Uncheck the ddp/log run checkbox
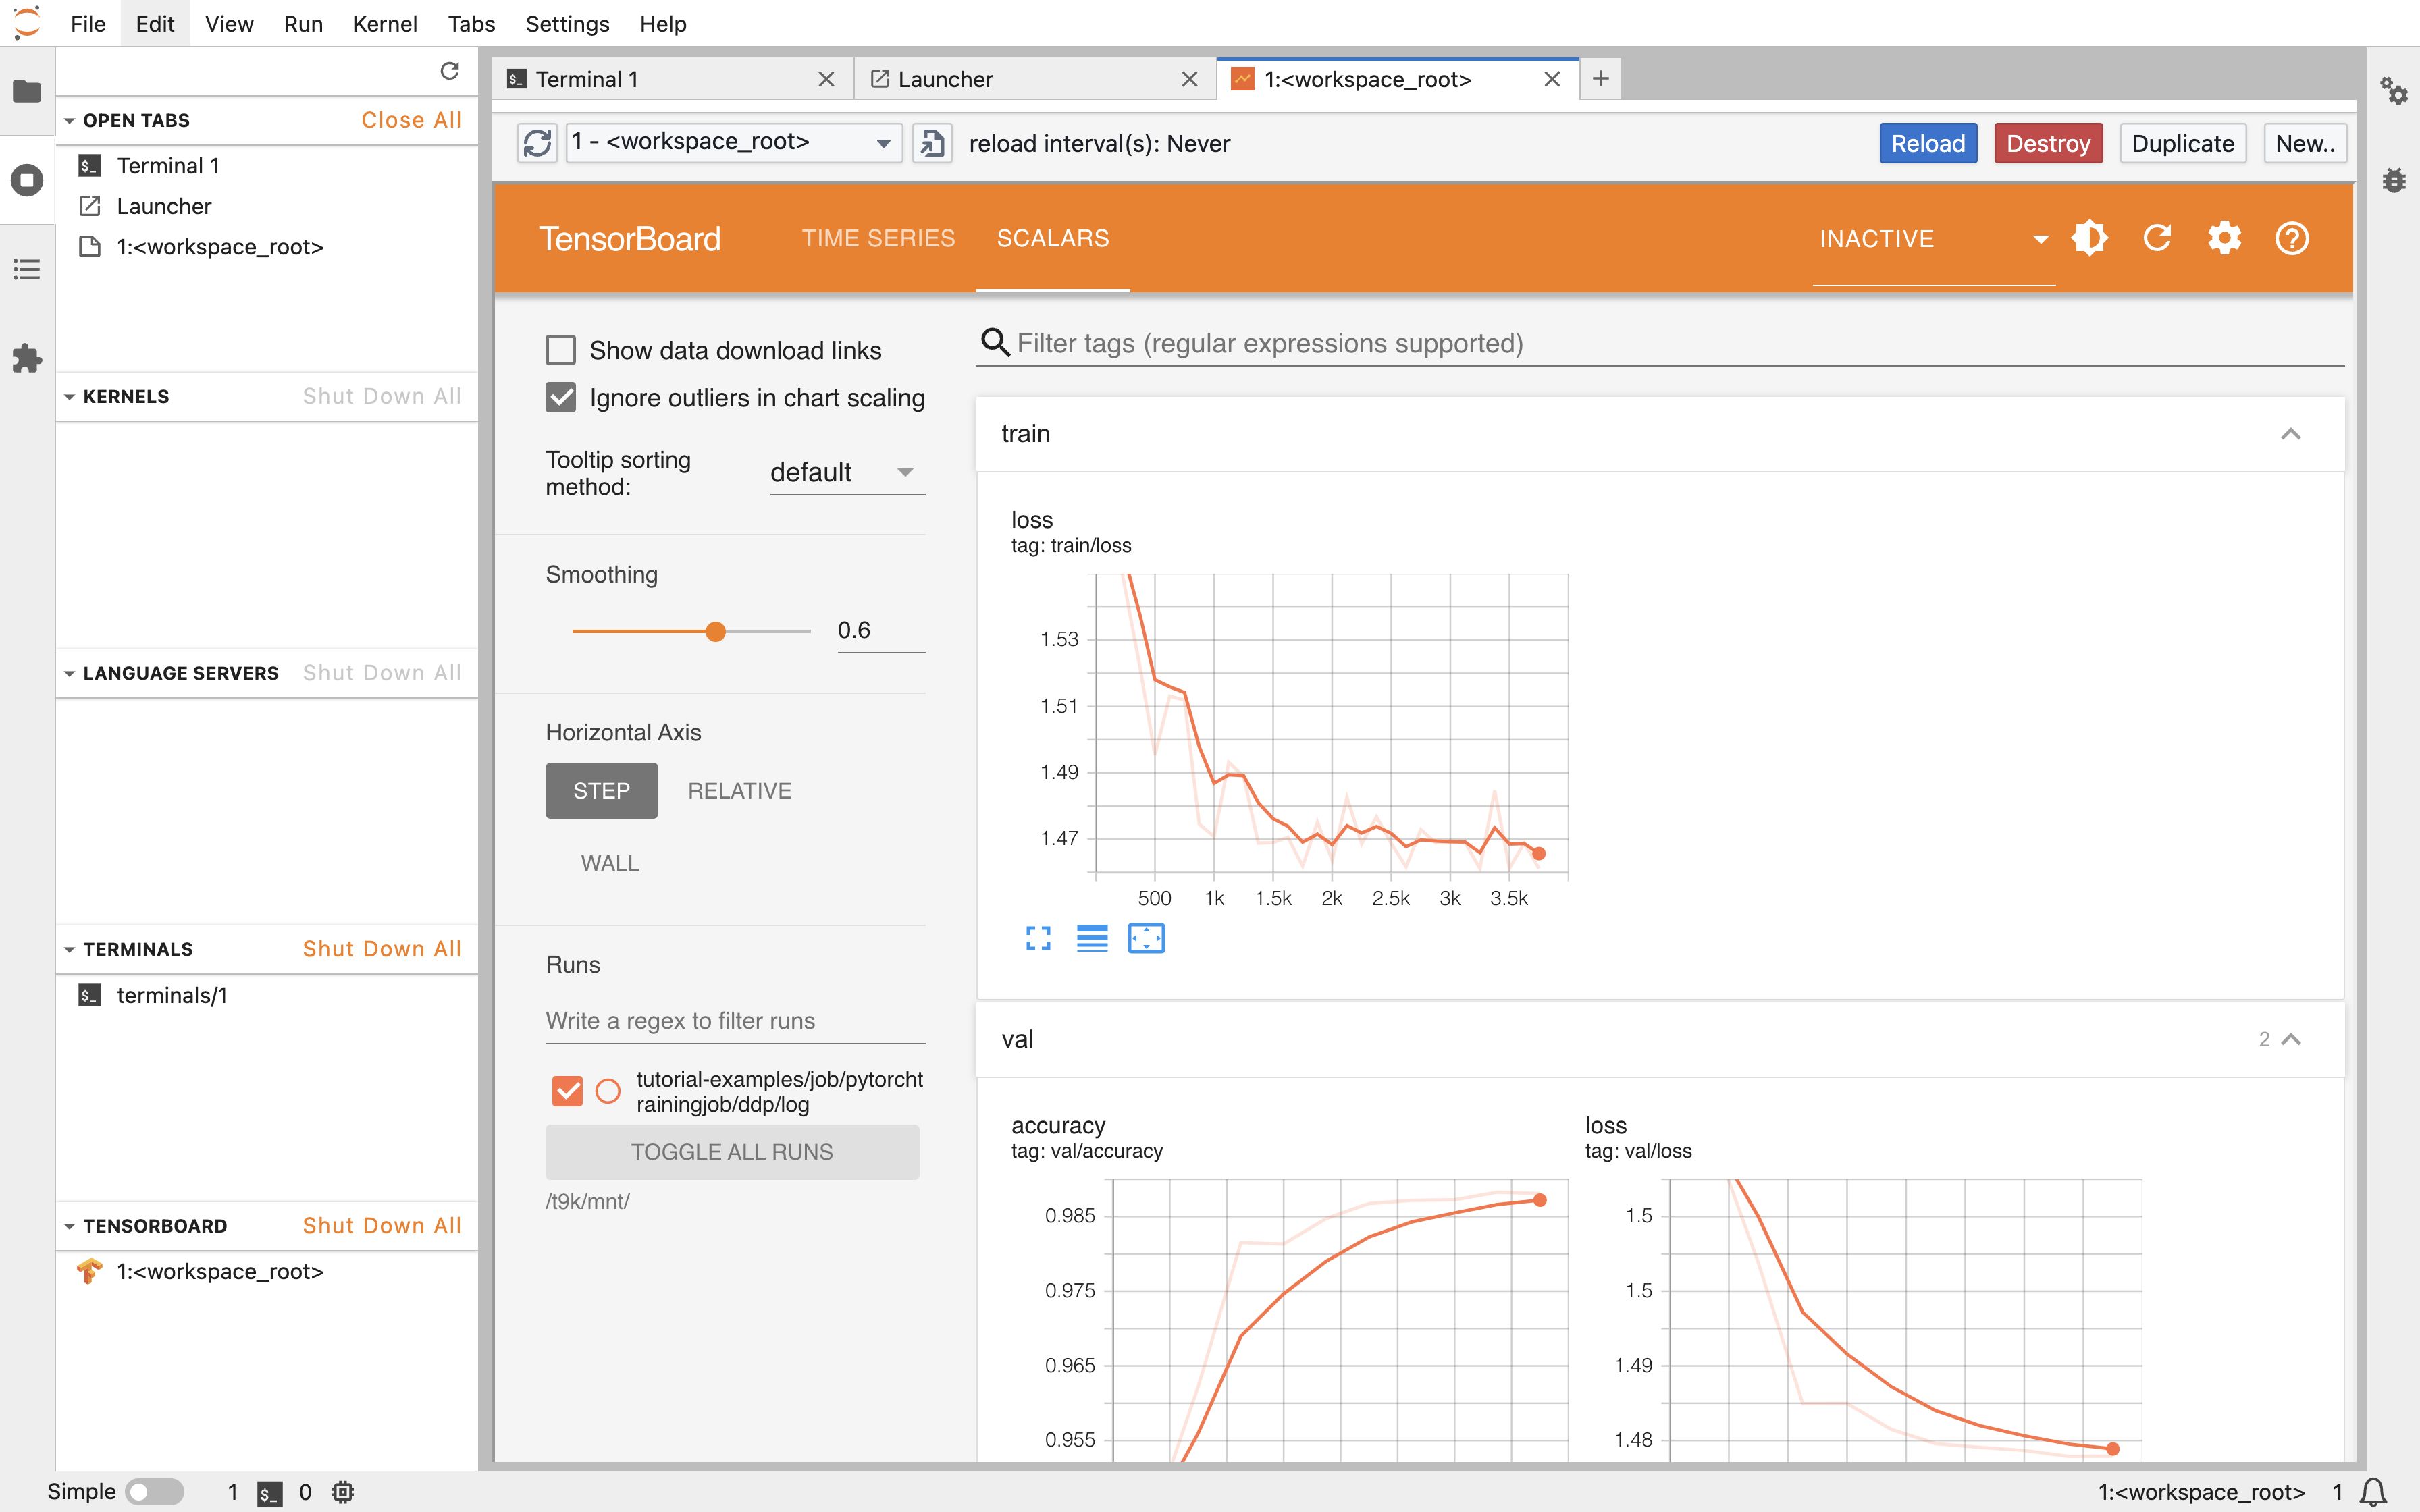Screen dimensions: 2420x1512 567,1091
